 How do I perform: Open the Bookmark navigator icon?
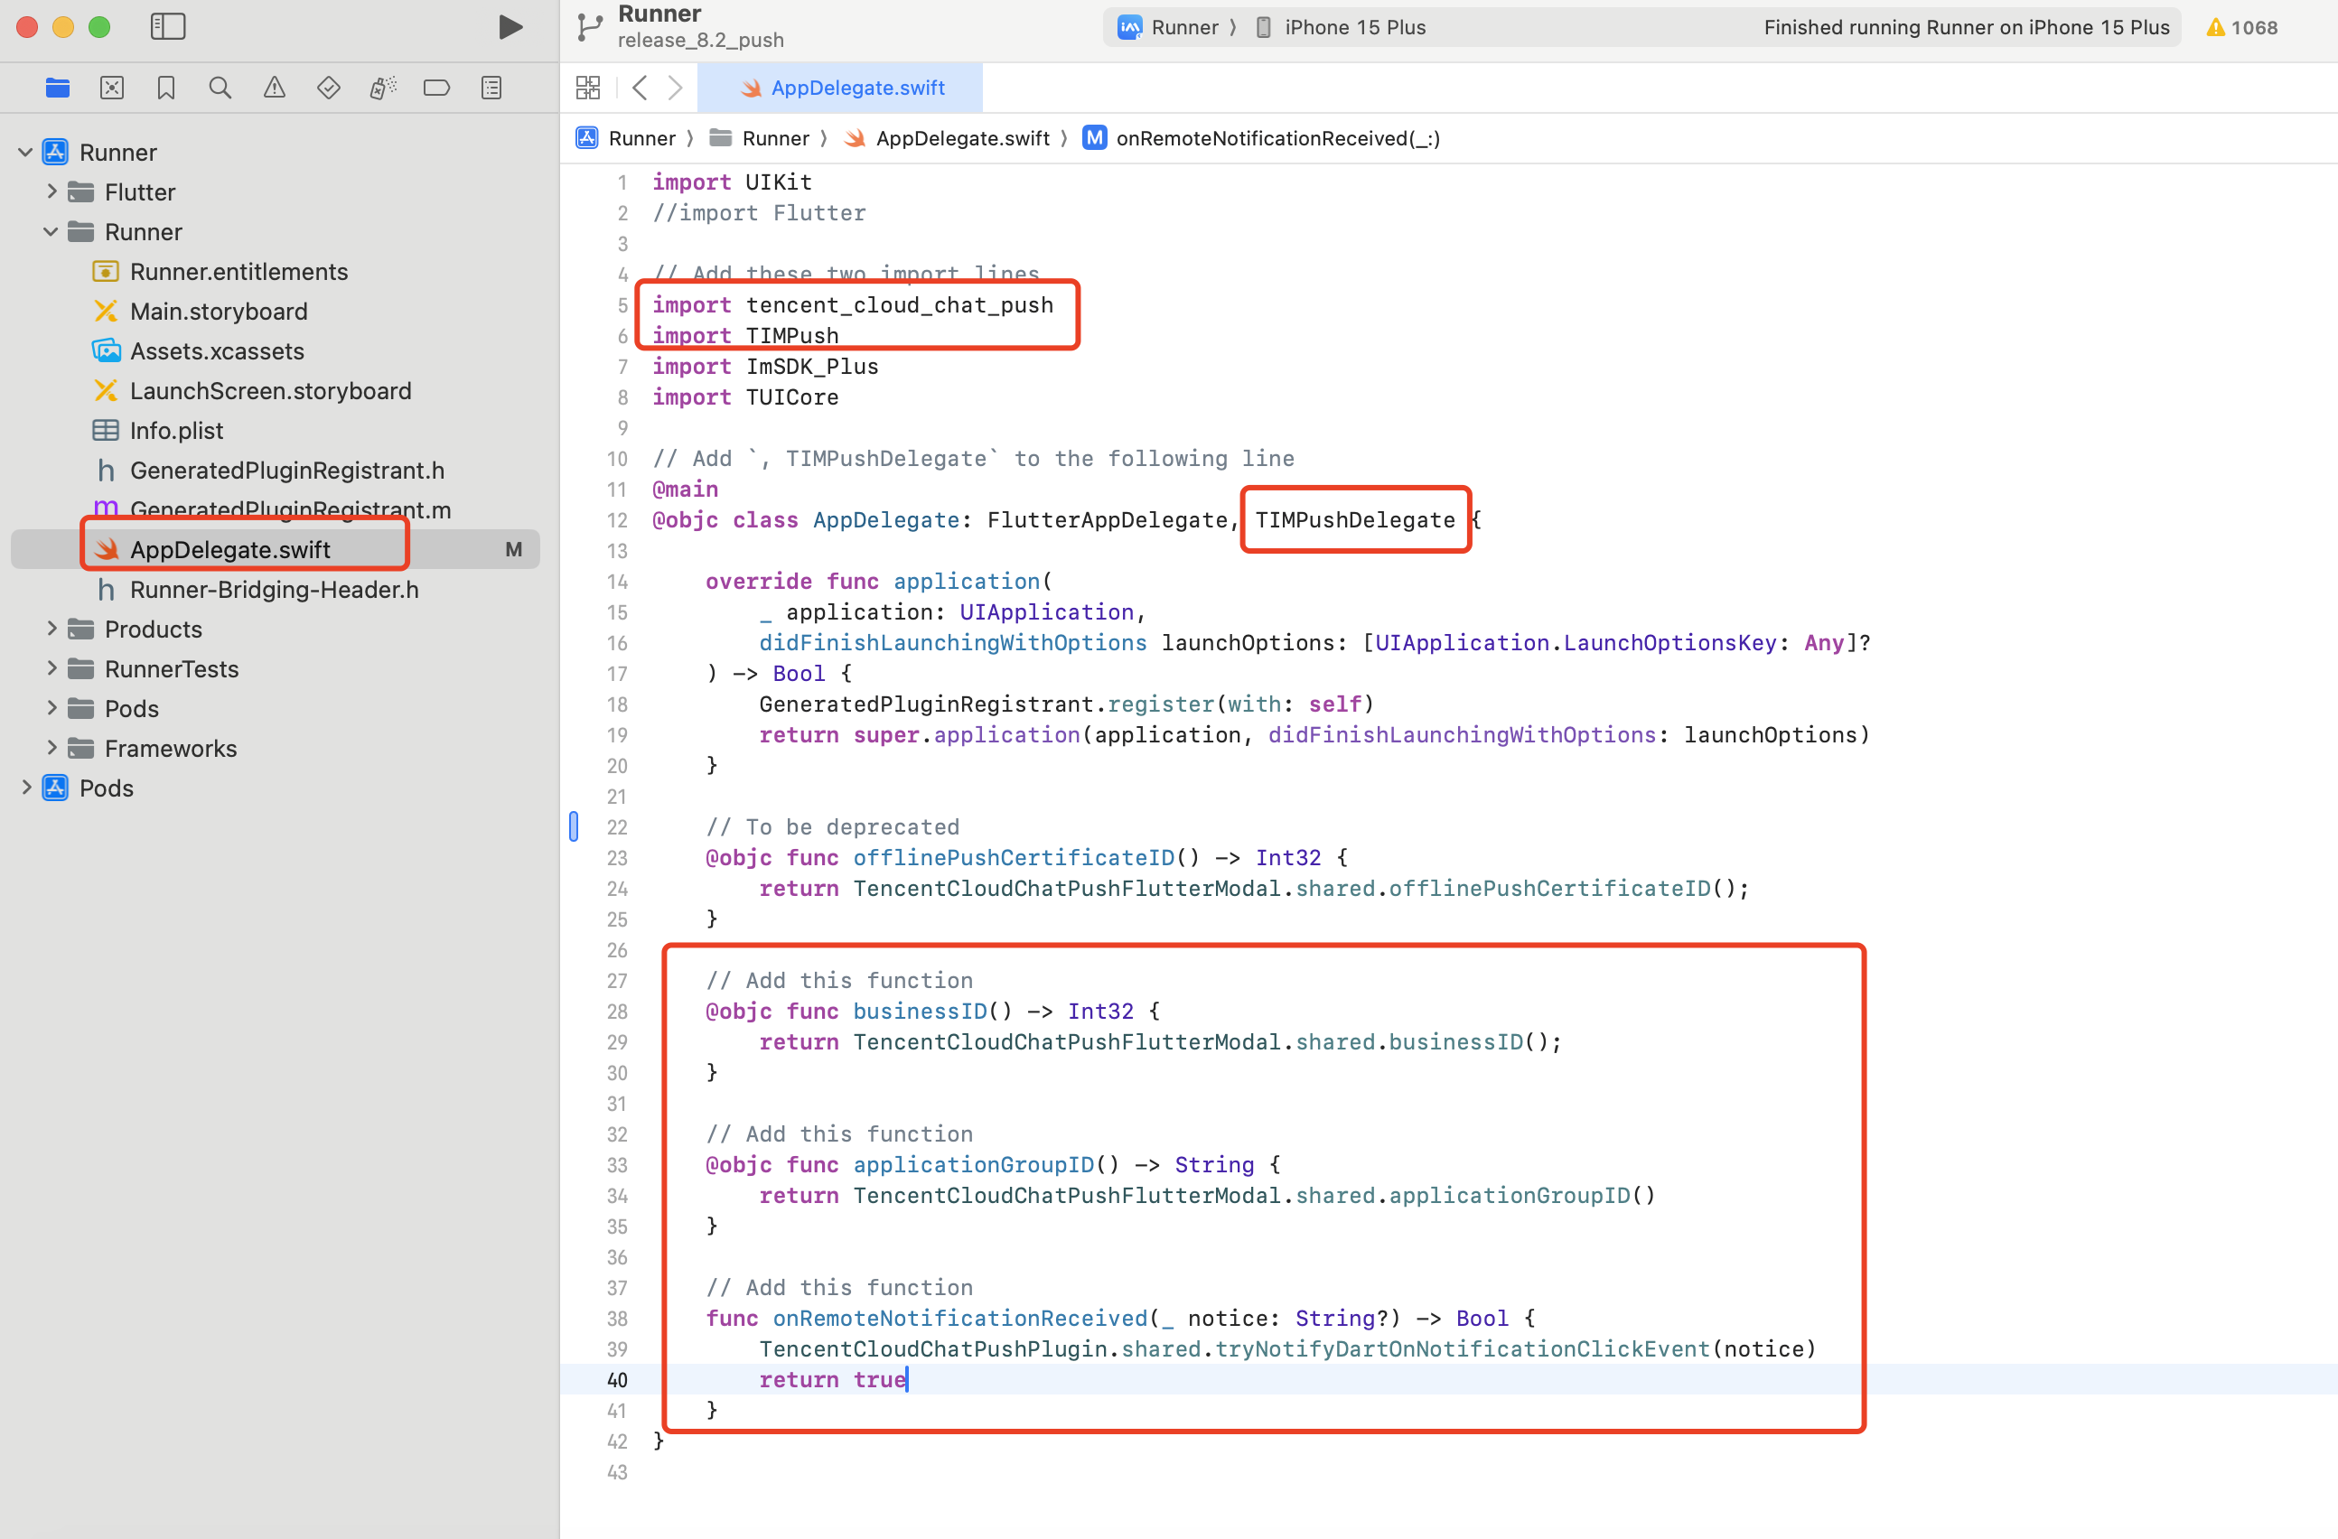[166, 89]
